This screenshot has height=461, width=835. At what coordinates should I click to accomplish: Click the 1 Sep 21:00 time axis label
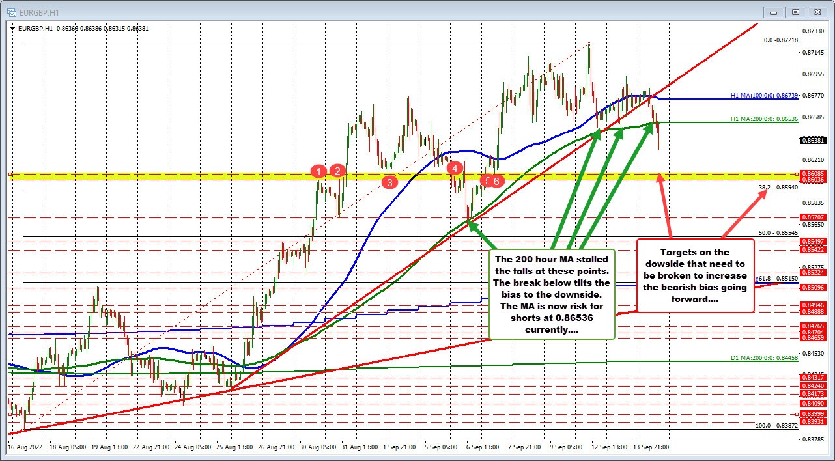point(400,448)
